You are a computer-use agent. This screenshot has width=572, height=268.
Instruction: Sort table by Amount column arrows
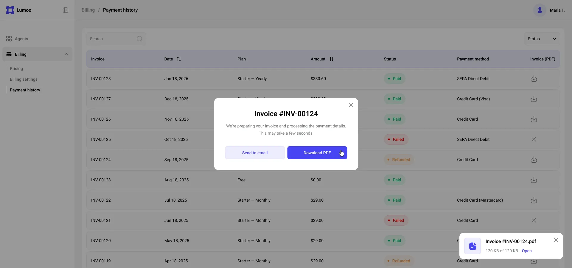click(x=331, y=59)
